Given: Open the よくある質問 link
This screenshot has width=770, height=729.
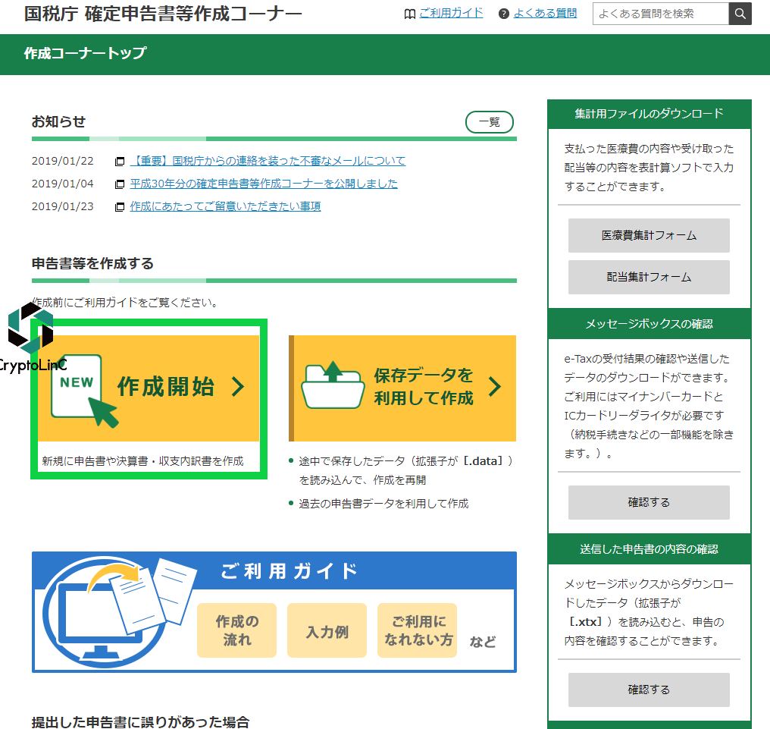Looking at the screenshot, I should pos(545,13).
